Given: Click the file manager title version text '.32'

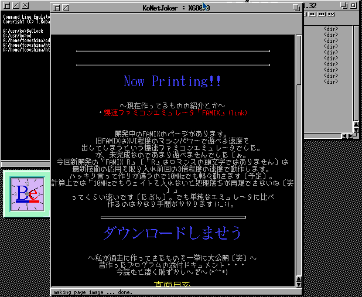Looking at the screenshot, I should 310,5.
